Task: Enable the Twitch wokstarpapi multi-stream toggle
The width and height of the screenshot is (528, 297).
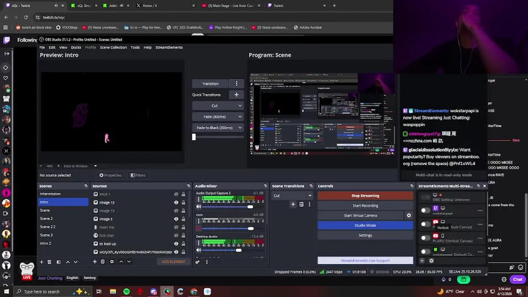Action: tap(425, 211)
